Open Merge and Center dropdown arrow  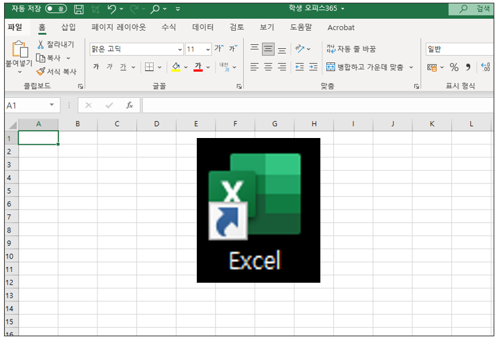point(411,67)
